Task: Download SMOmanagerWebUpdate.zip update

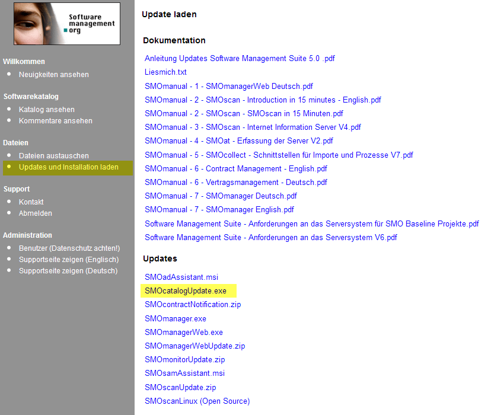Action: coord(194,346)
